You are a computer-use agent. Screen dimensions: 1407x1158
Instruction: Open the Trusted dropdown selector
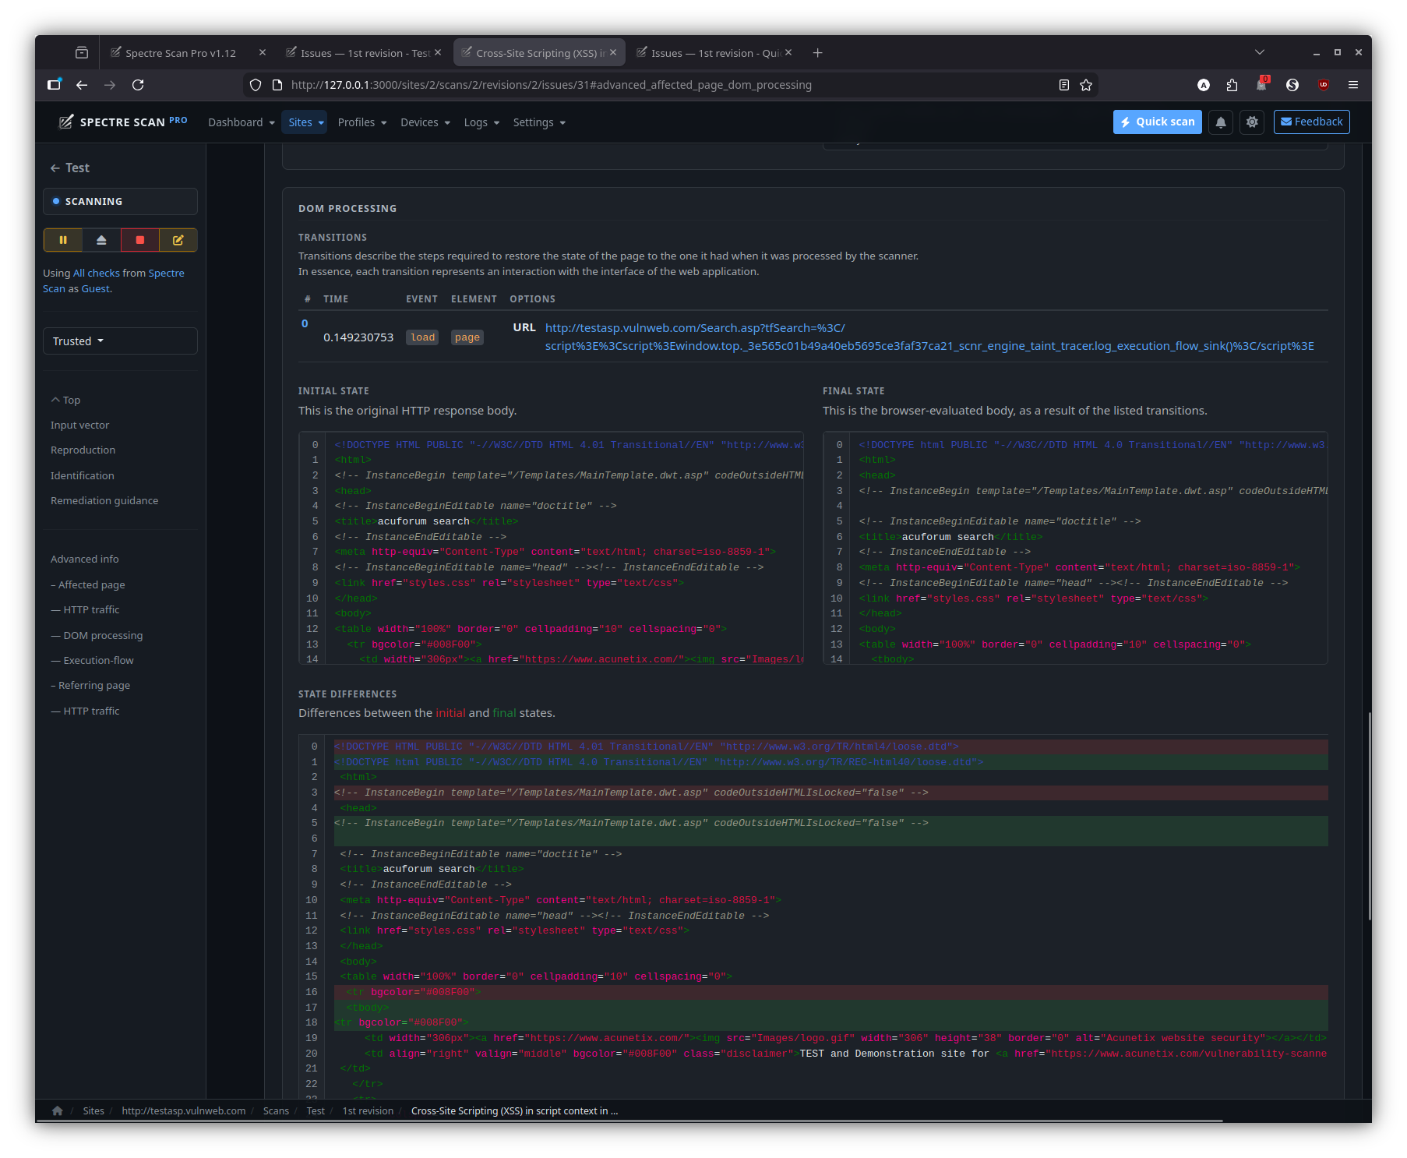[120, 341]
